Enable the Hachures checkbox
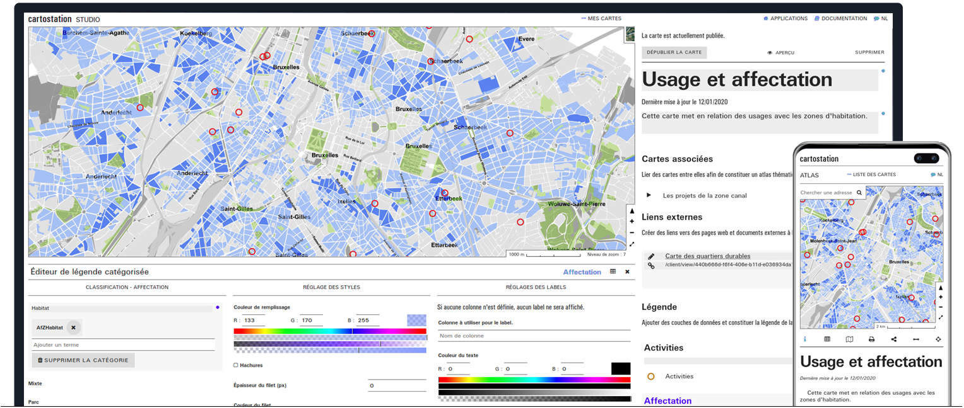Viewport: 964px width, 408px height. pos(236,365)
